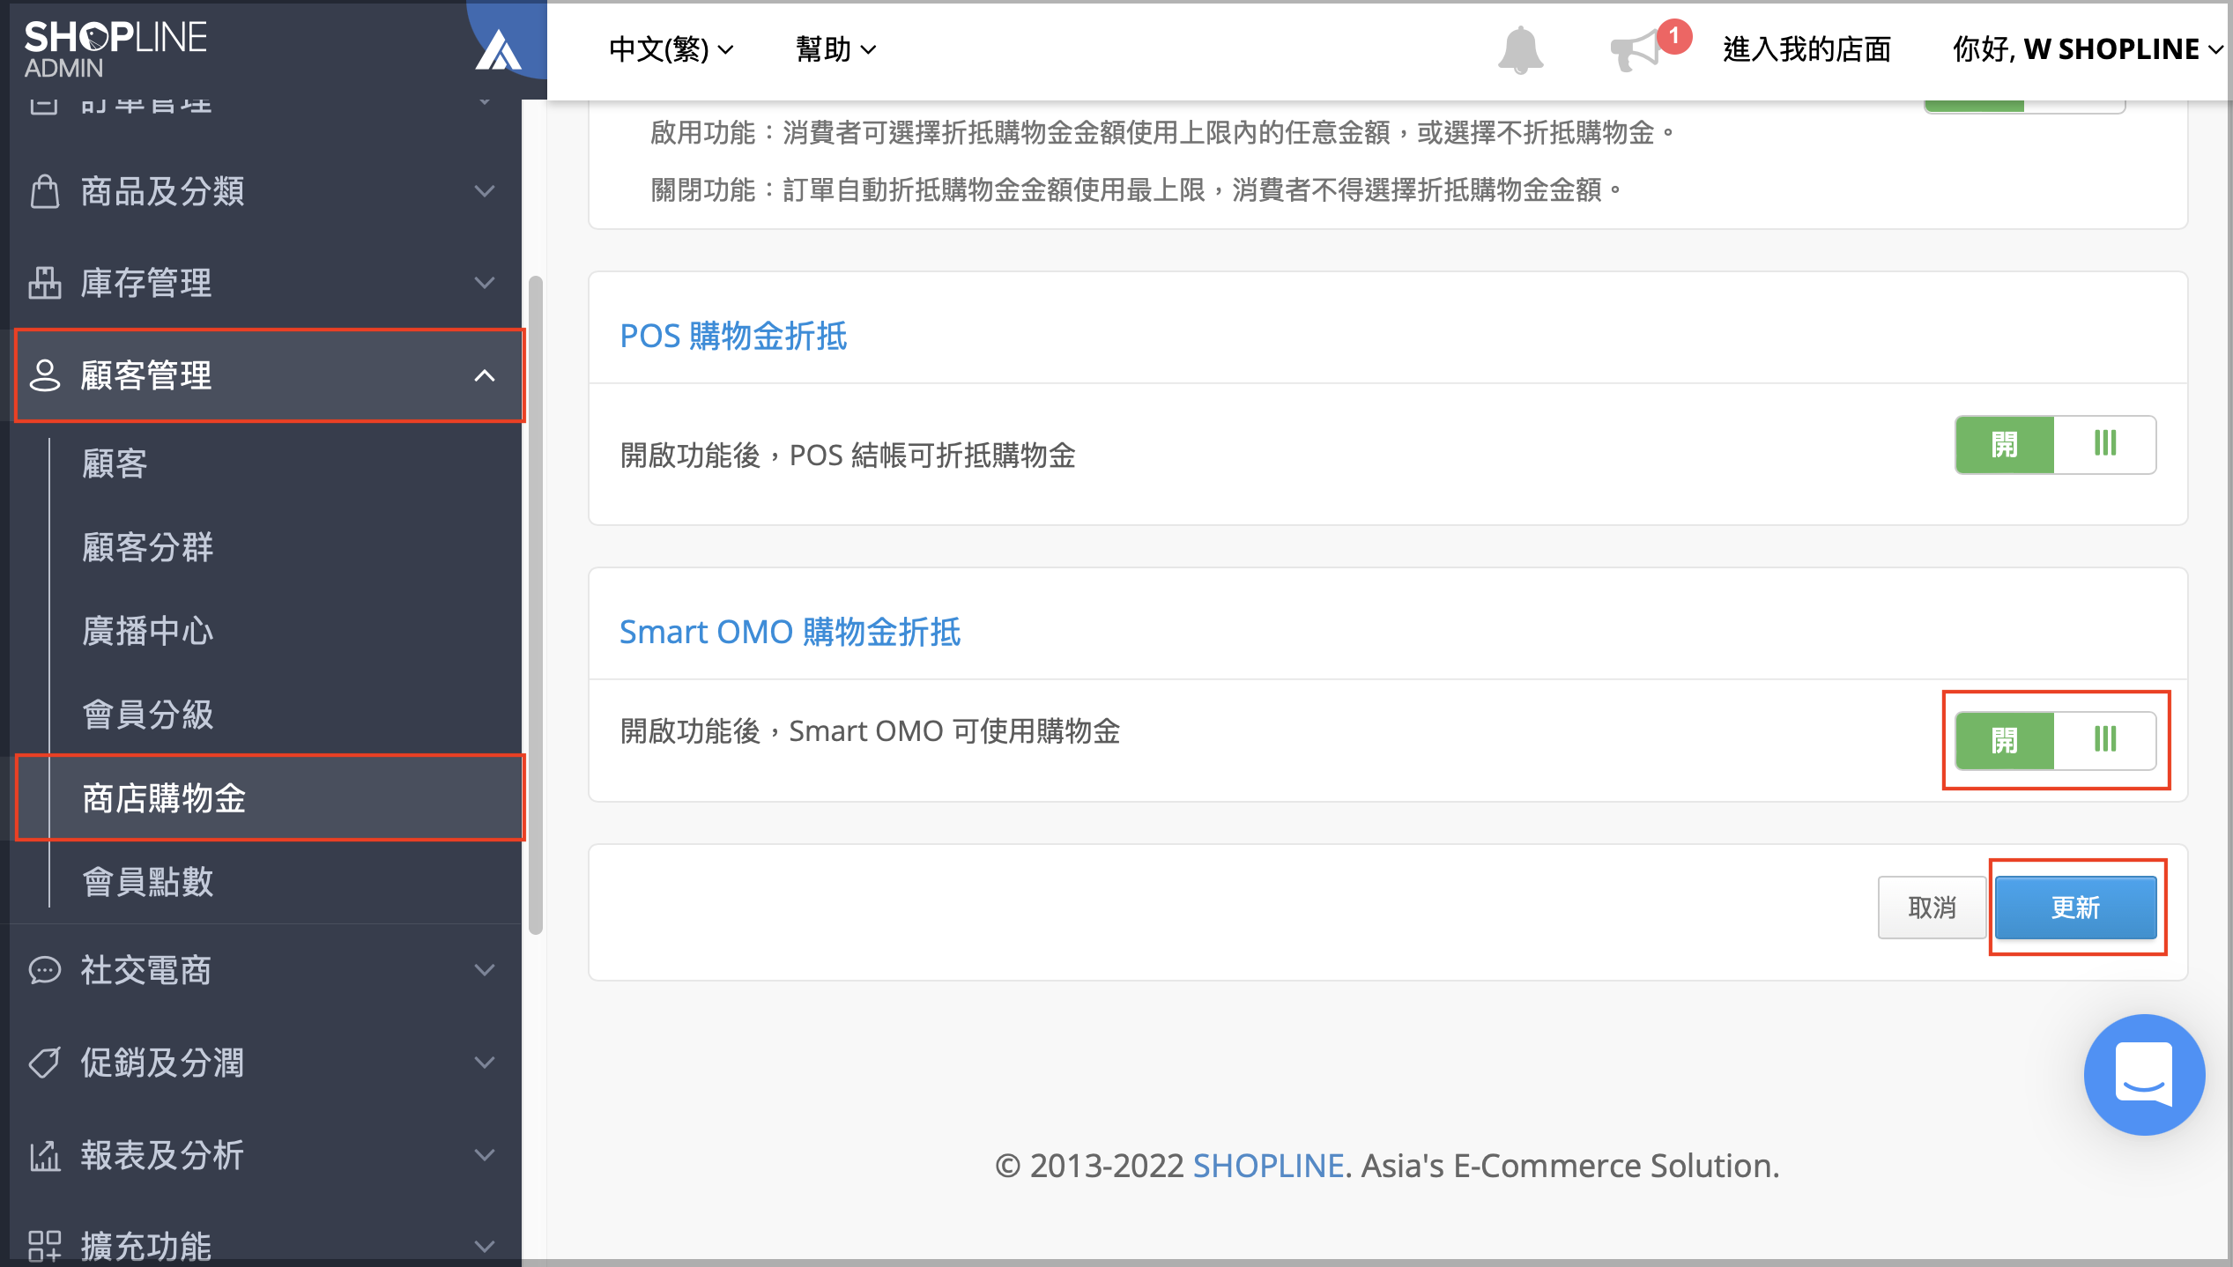Click the POS 購物金折抵 heading
2233x1267 pixels.
[x=733, y=336]
